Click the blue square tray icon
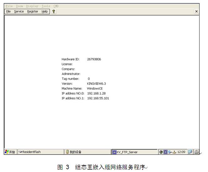The height and width of the screenshot is (172, 208). click(165, 152)
